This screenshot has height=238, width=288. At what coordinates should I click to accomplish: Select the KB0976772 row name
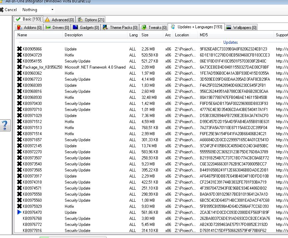coord(32,224)
